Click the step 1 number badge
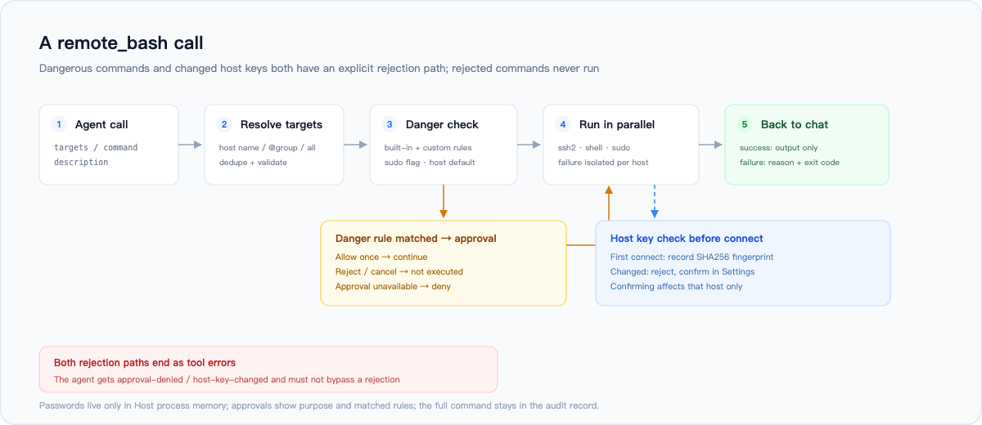Screen dimensions: 982x425 [58, 124]
